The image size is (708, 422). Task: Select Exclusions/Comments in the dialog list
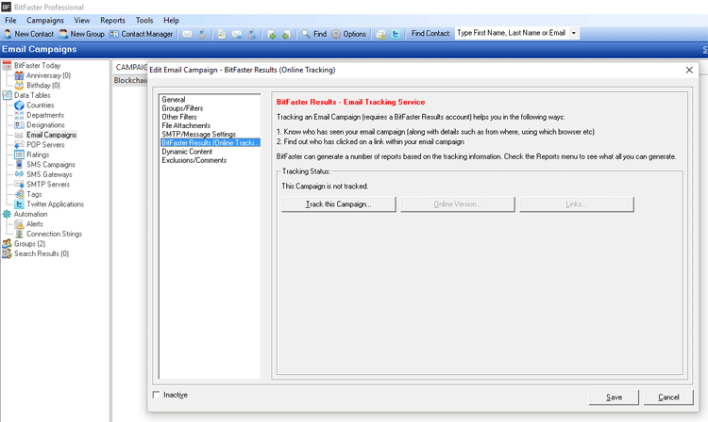point(194,160)
